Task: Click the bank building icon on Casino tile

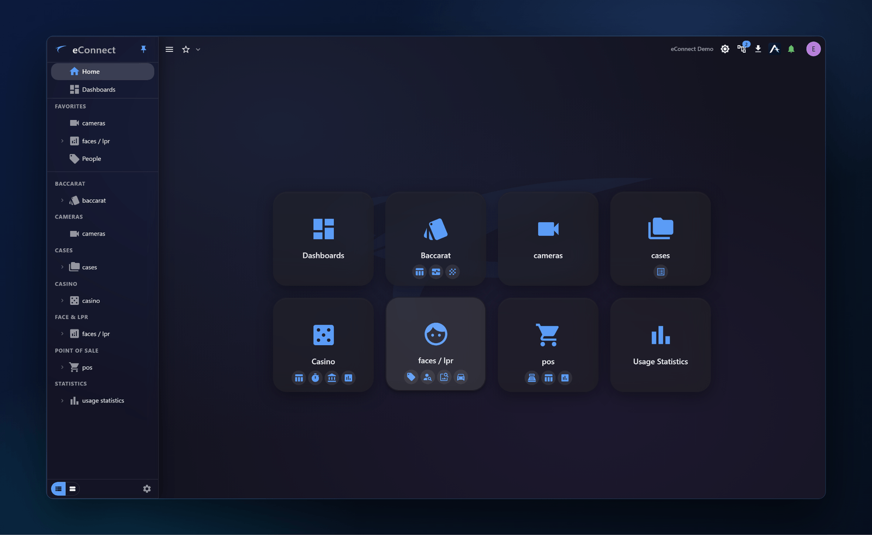Action: click(x=332, y=377)
